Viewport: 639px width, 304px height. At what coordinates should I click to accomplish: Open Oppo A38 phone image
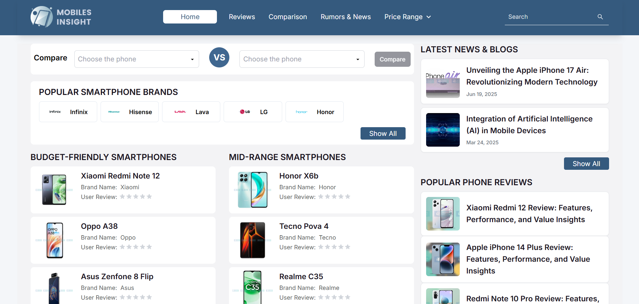tap(54, 240)
